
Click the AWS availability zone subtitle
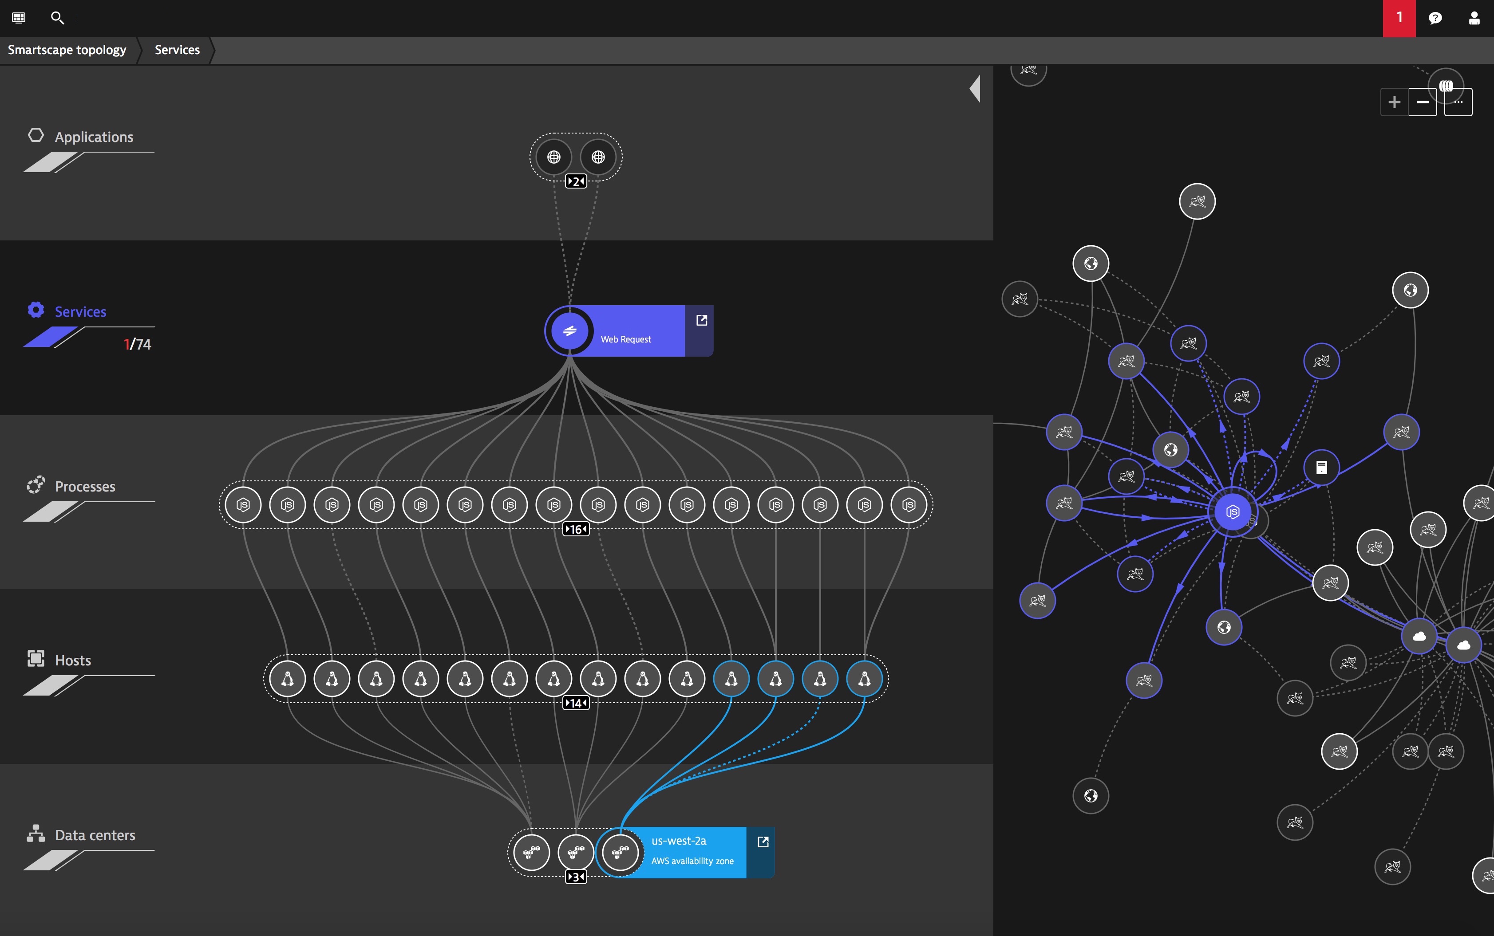pyautogui.click(x=692, y=861)
